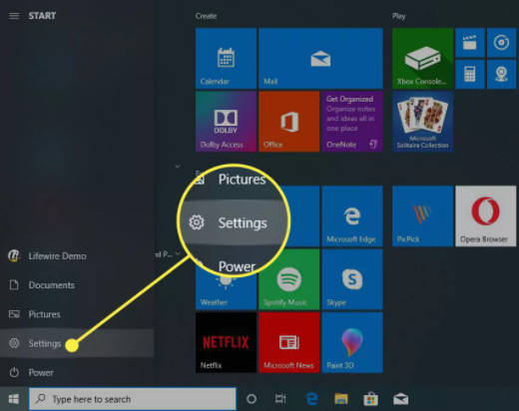Viewport: 519px width, 411px height.
Task: Open Cortana circle on the taskbar
Action: [252, 399]
